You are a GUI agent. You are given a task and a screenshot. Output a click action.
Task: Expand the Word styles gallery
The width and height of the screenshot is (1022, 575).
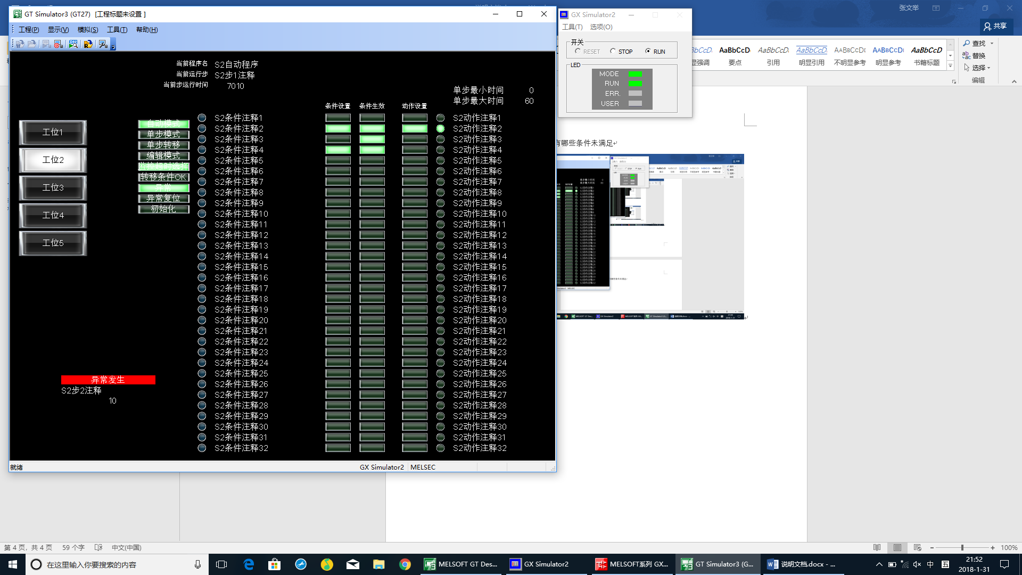950,65
